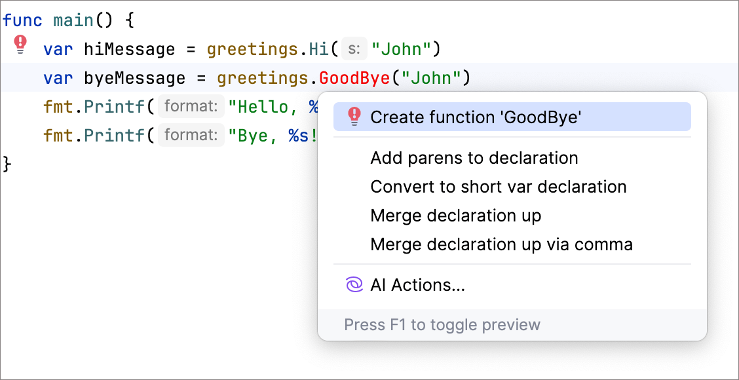Click the bulb icon beside Create function 'GoodBye'
This screenshot has height=380, width=739.
(x=354, y=117)
